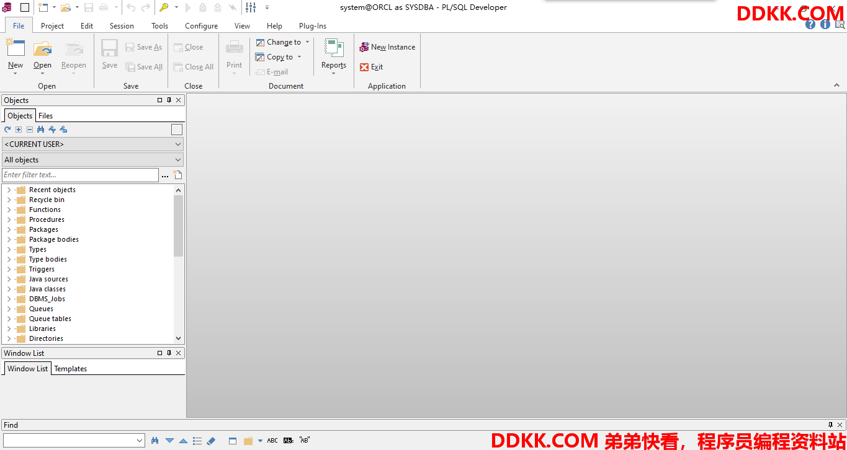Click the new filter page icon beside filter box

click(177, 175)
